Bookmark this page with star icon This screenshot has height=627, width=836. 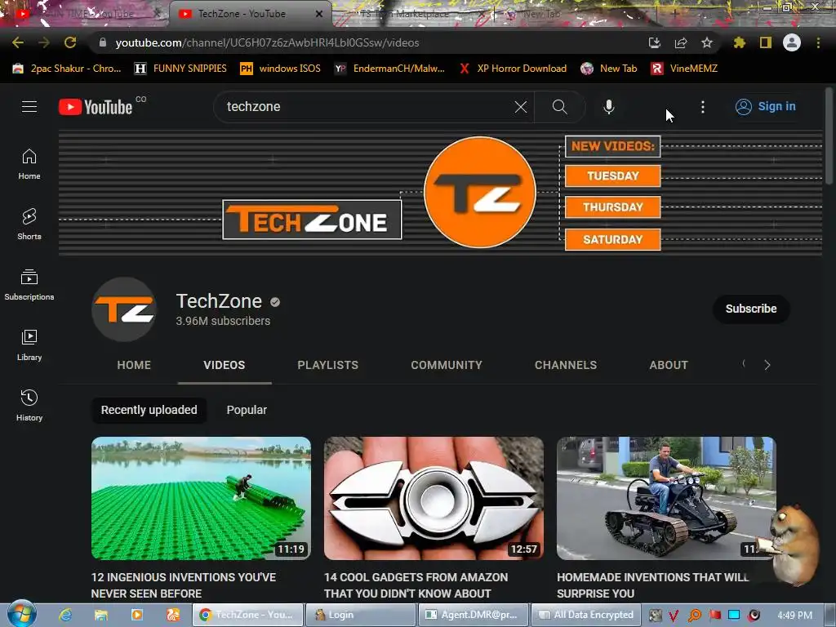click(707, 42)
